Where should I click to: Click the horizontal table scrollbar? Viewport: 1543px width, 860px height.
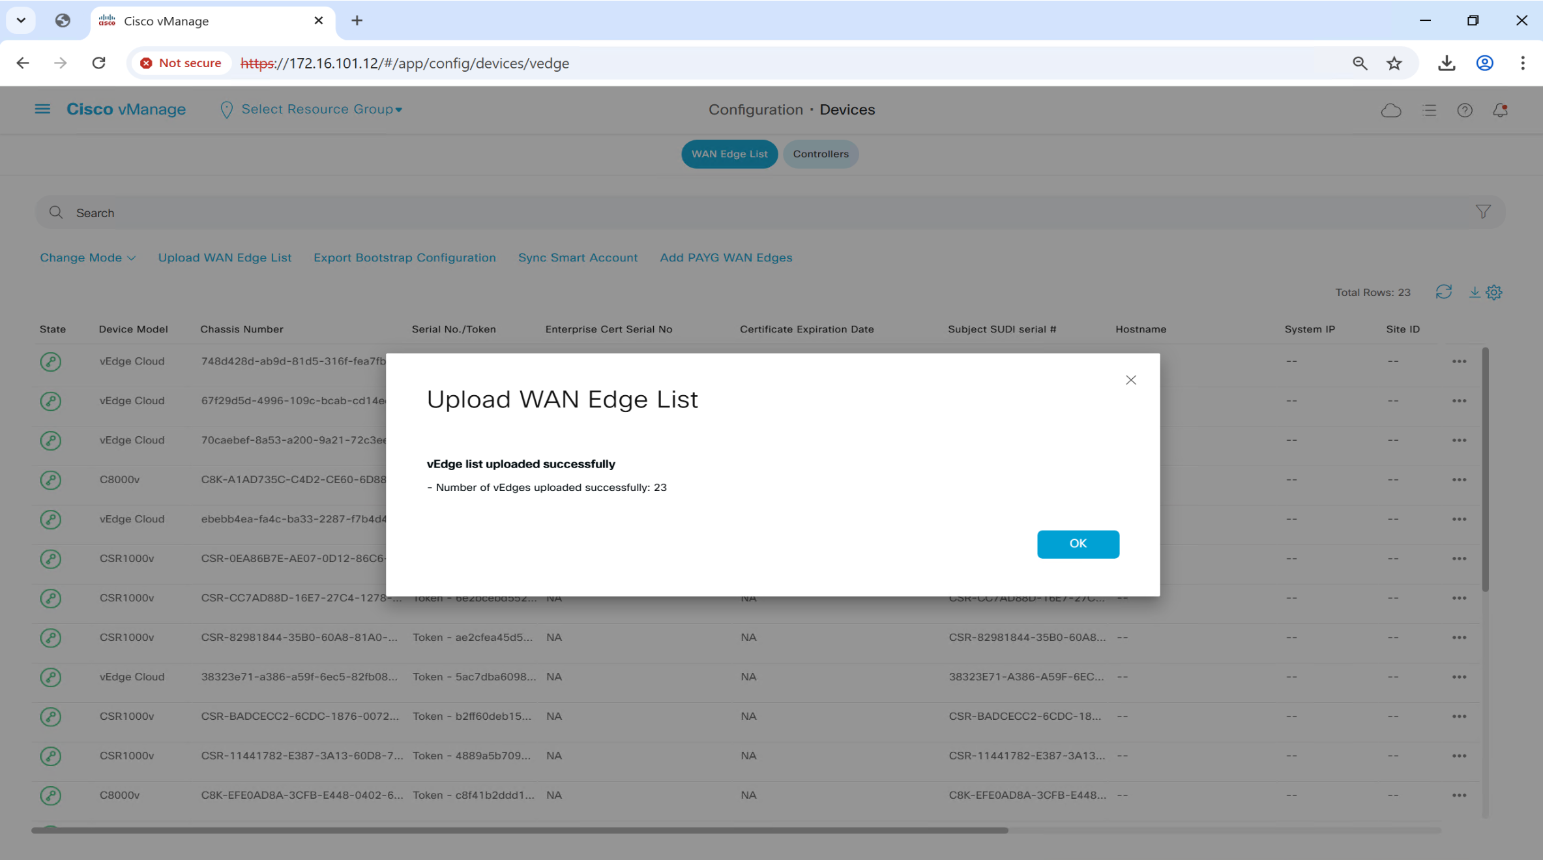(x=520, y=830)
